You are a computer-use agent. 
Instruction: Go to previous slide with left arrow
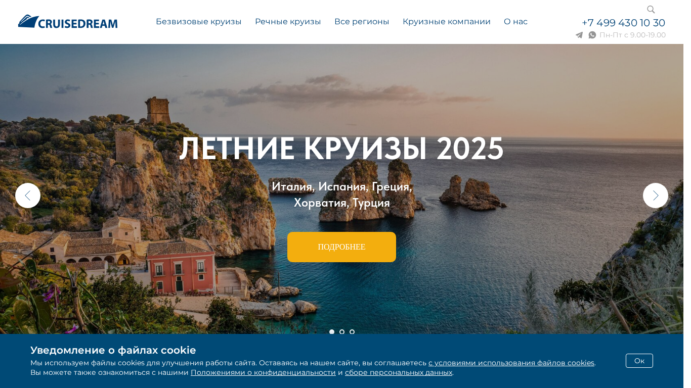(x=28, y=196)
